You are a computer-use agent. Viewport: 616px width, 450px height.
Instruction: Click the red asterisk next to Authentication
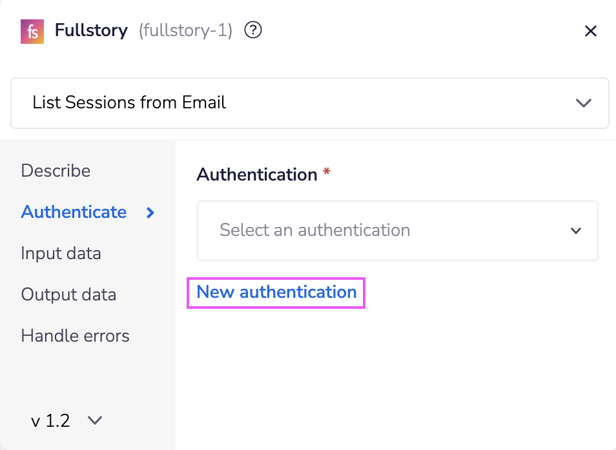pyautogui.click(x=326, y=172)
